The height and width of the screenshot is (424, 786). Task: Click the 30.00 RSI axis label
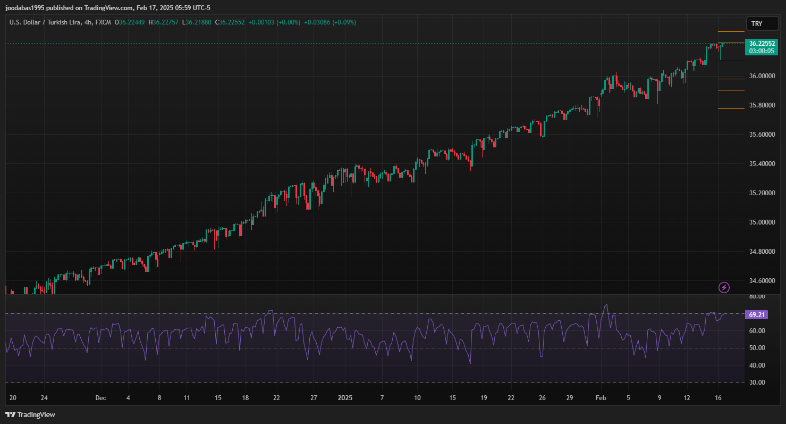click(x=757, y=383)
